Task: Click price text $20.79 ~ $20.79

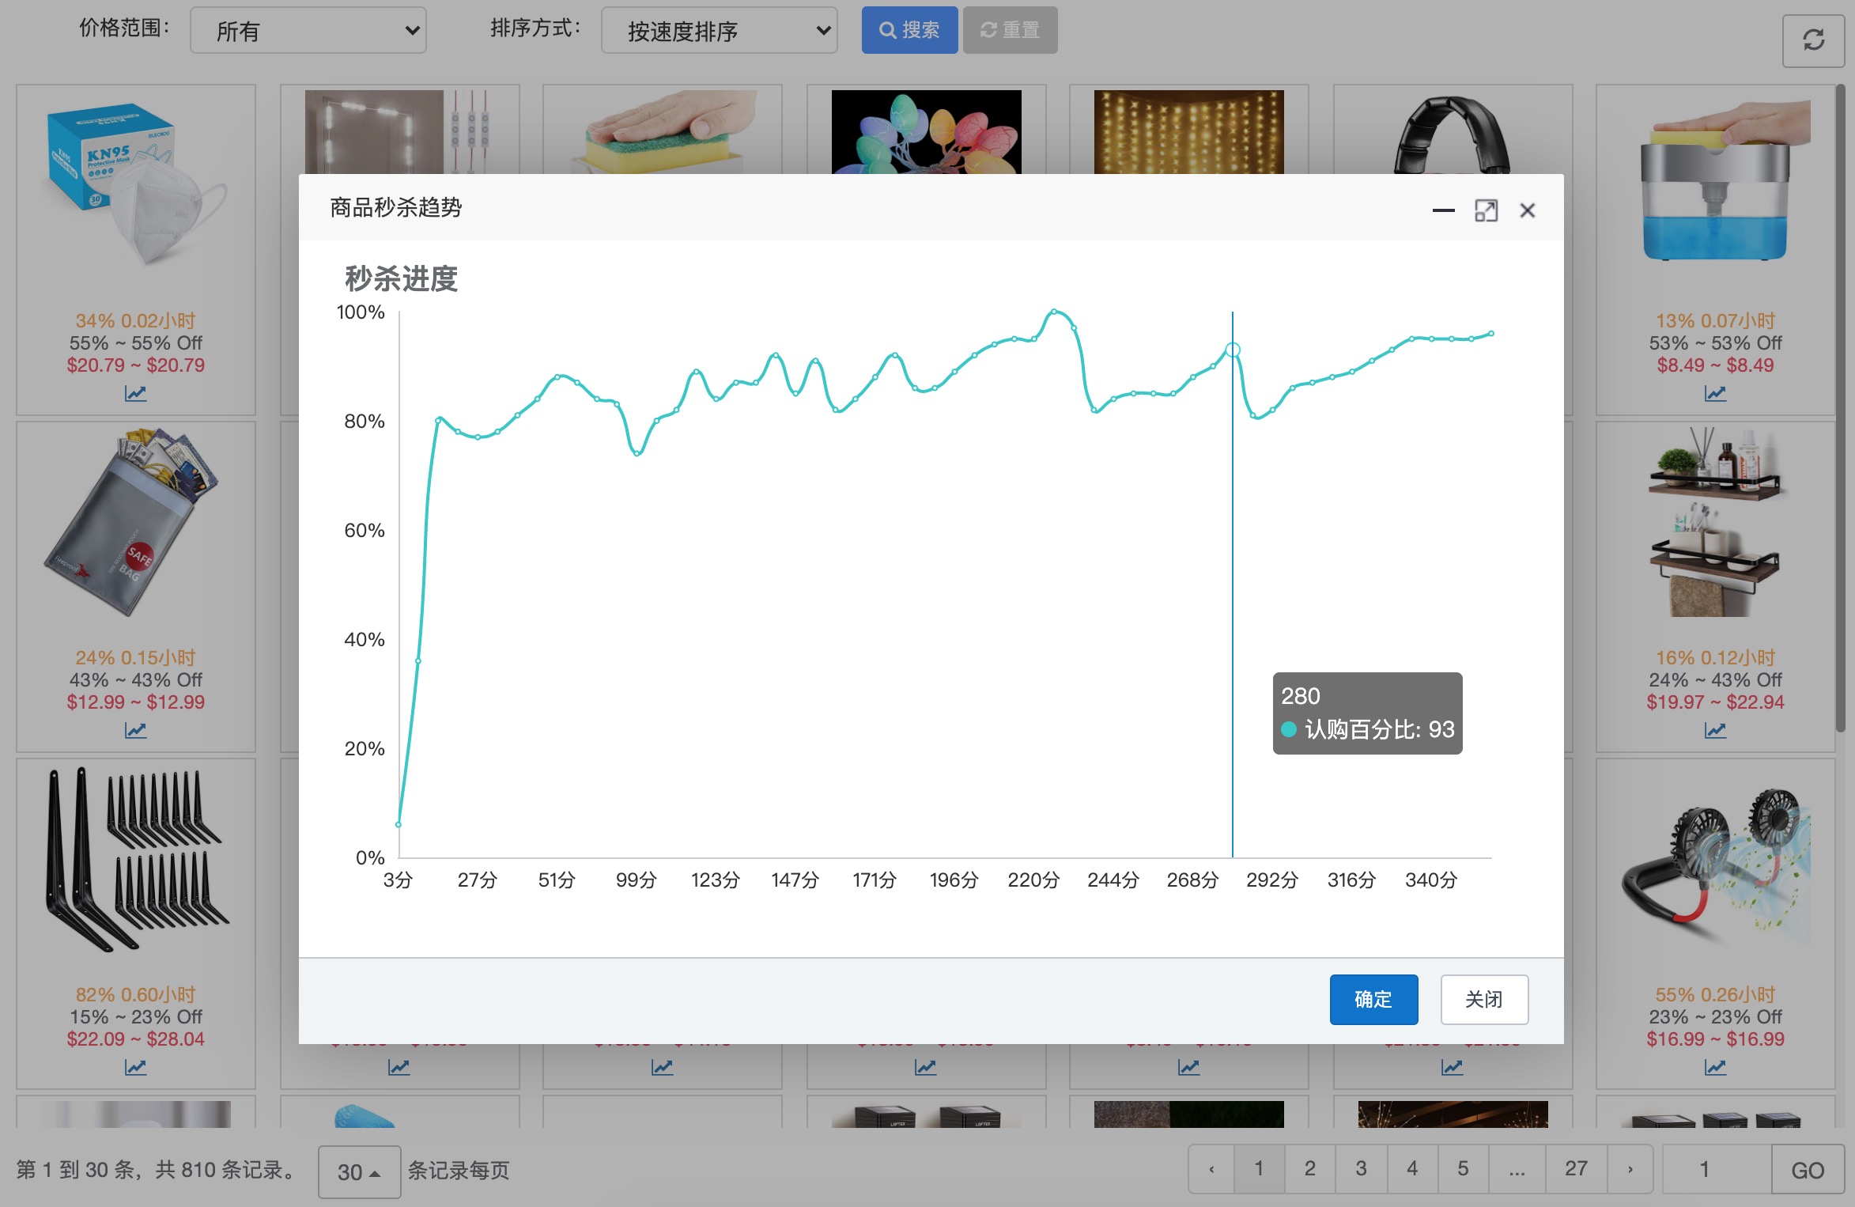Action: coord(135,365)
